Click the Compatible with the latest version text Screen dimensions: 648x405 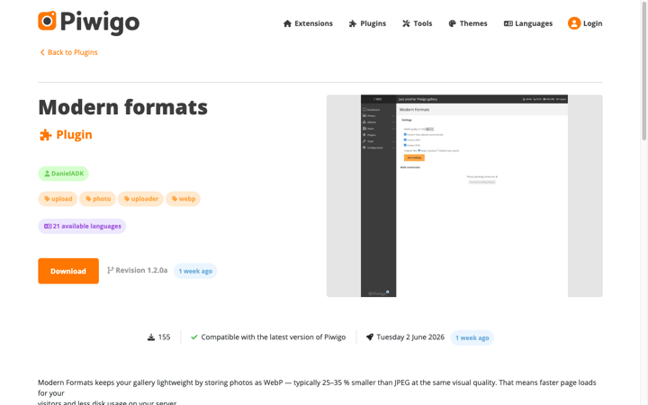(x=274, y=337)
